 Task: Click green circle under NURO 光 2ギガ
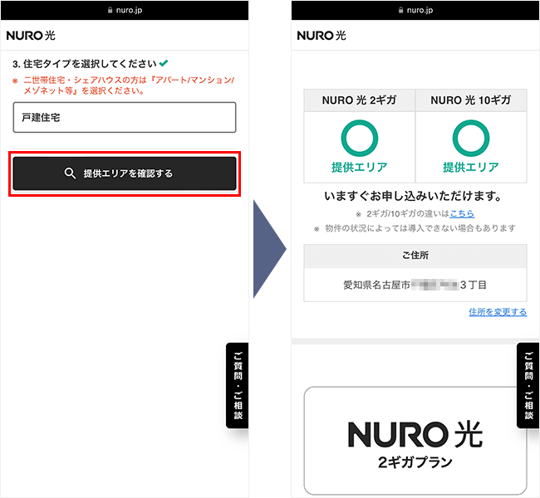(360, 138)
